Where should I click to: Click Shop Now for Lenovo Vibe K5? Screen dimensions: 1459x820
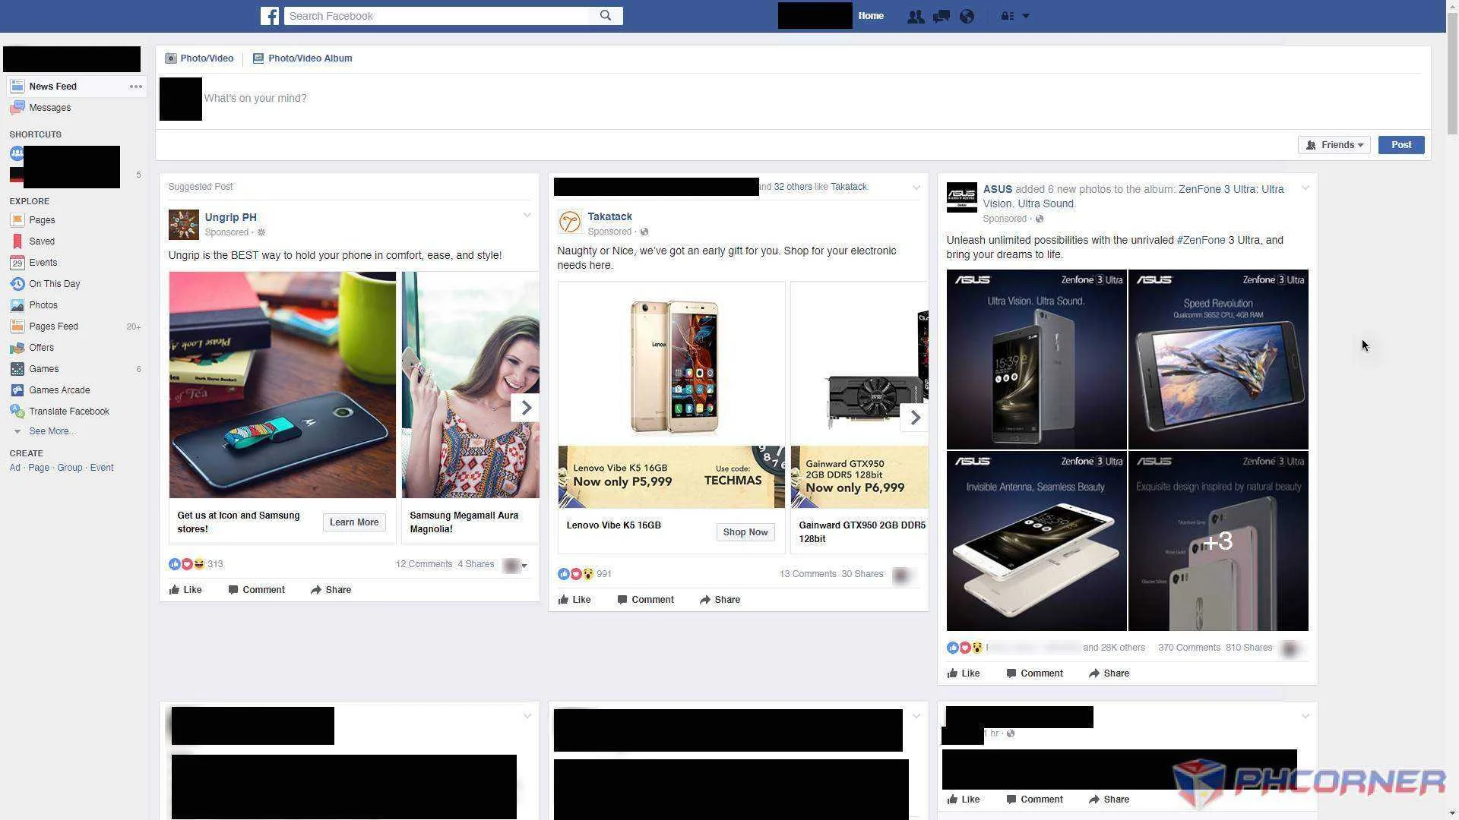click(745, 532)
